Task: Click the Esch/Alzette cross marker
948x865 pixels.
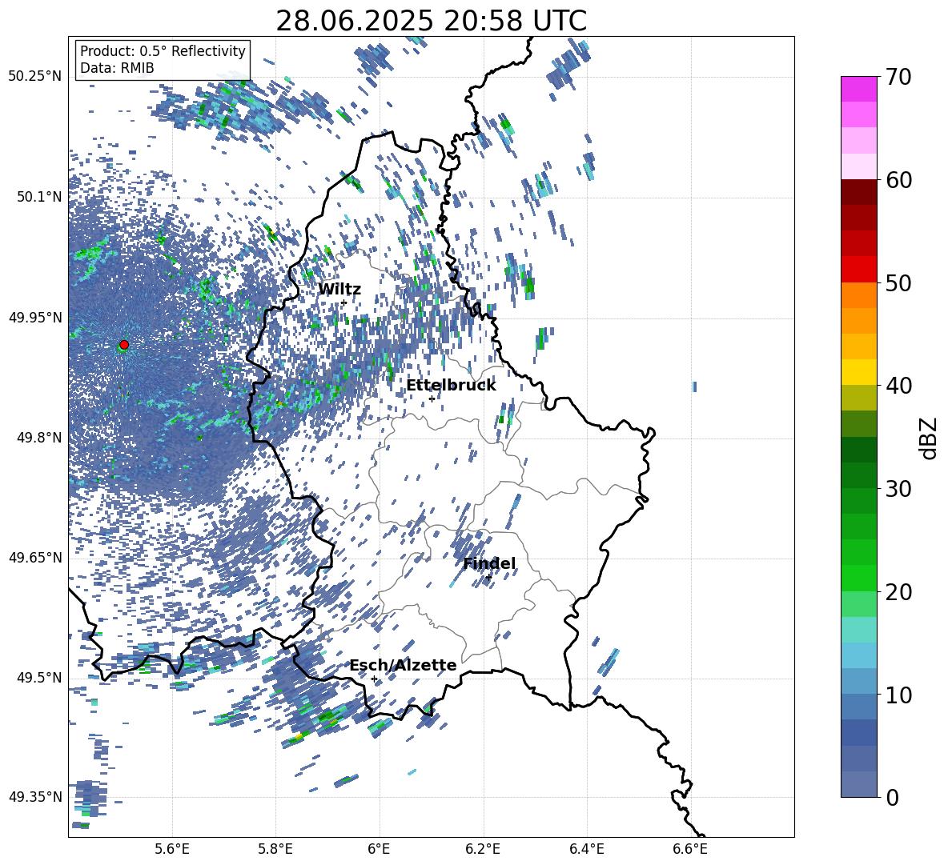Action: tap(374, 679)
